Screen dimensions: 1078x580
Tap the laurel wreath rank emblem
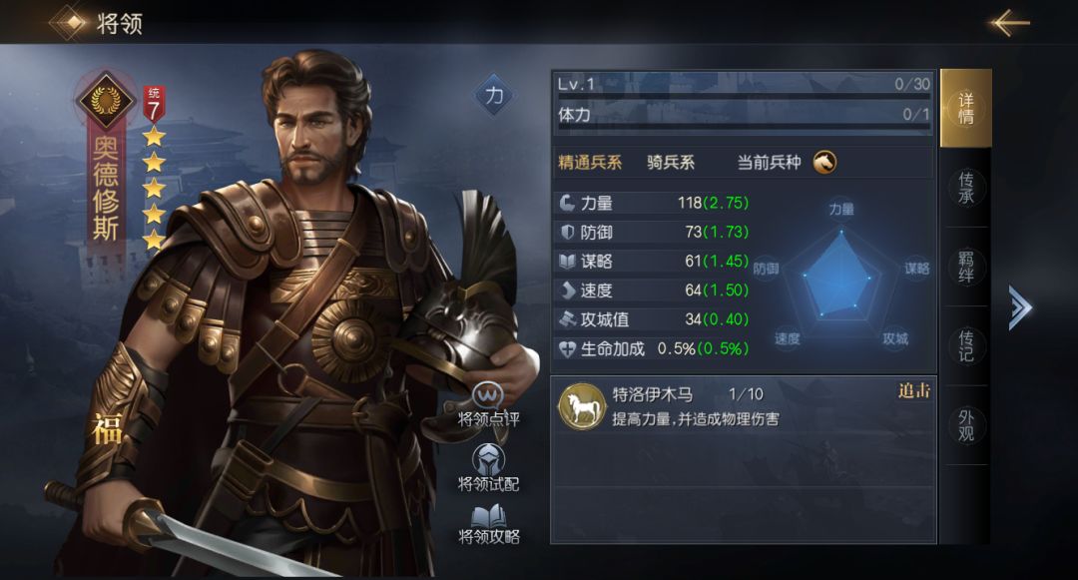click(x=105, y=100)
